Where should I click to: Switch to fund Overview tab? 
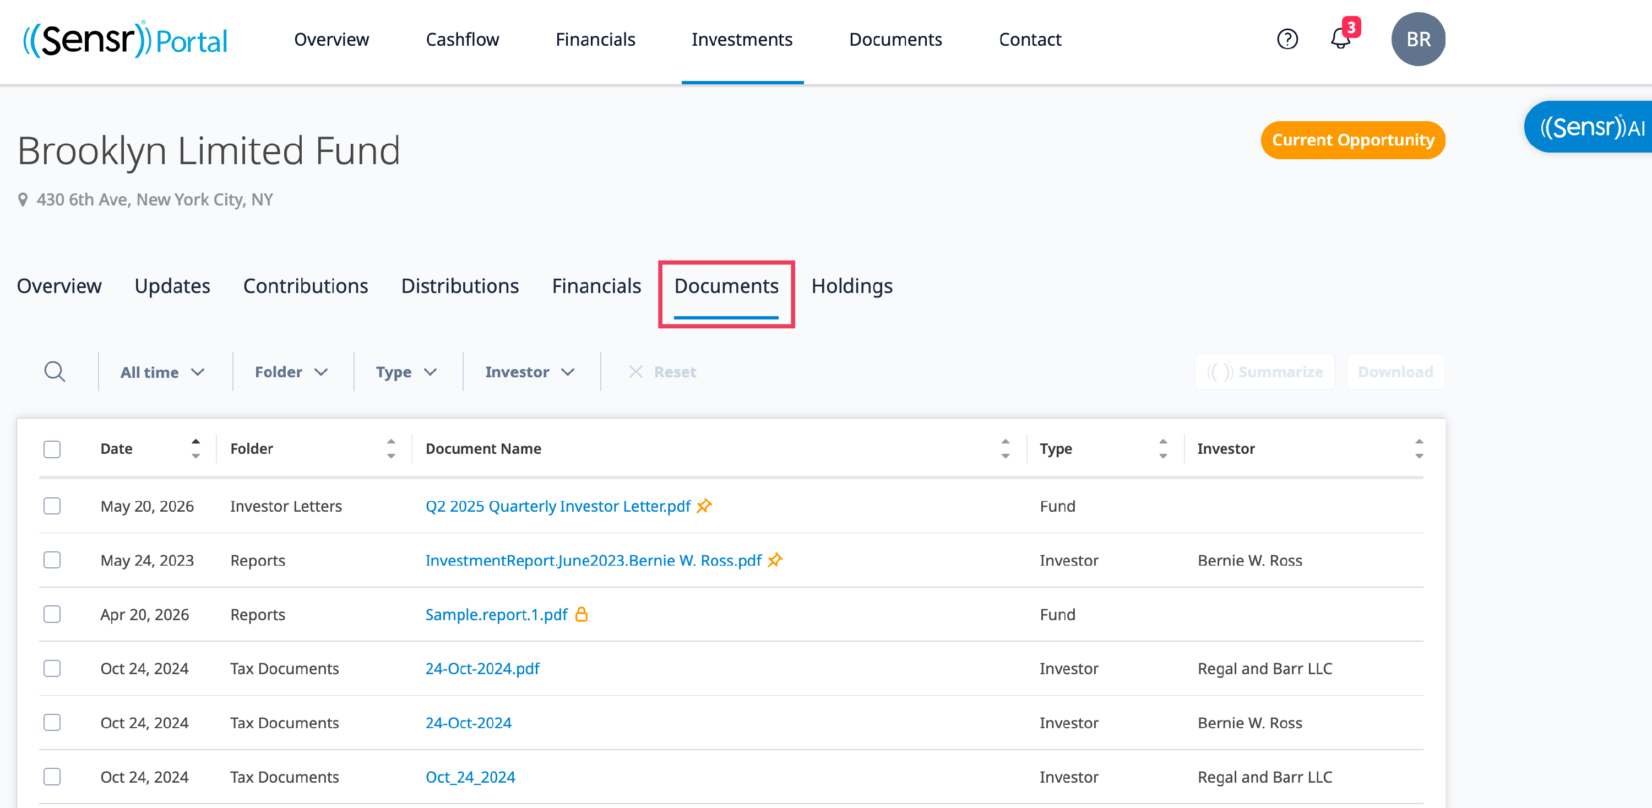(x=59, y=286)
